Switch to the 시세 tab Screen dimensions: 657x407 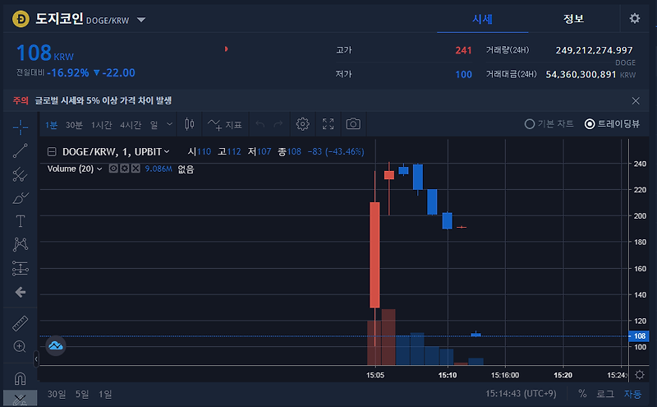click(x=482, y=19)
